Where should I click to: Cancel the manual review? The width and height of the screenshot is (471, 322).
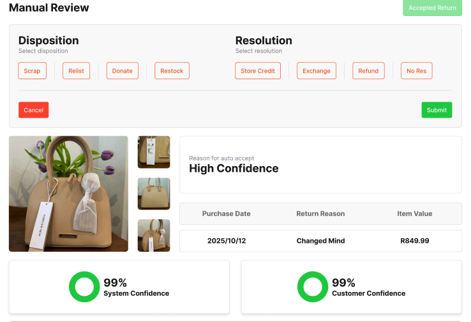(34, 110)
